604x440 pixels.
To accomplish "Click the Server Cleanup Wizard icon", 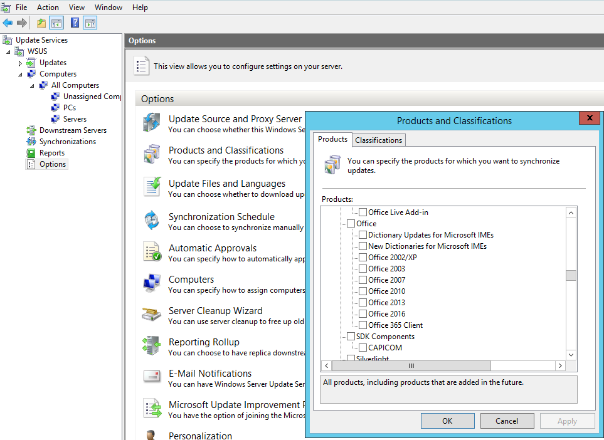I will coord(152,314).
